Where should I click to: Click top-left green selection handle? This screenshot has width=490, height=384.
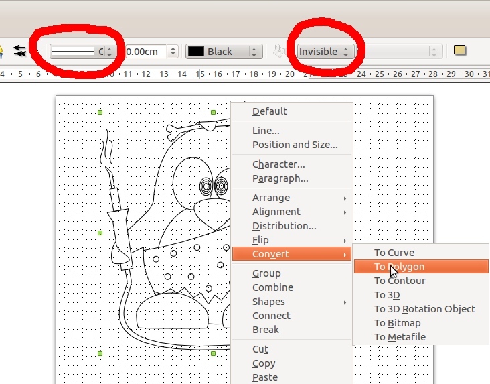[100, 112]
